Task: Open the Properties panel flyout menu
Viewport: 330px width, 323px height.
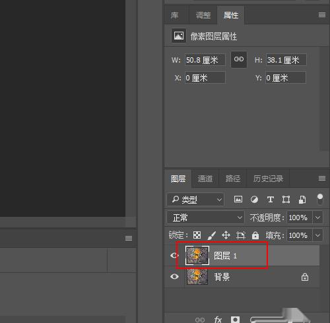Action: tap(322, 15)
